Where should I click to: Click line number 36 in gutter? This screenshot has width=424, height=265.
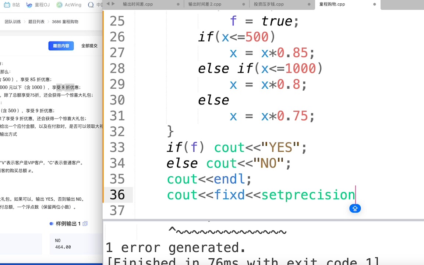click(x=117, y=195)
